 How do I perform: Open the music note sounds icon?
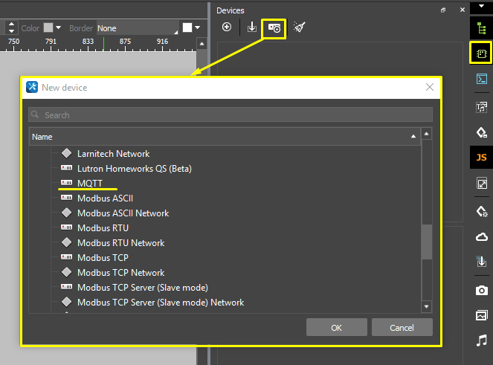481,340
